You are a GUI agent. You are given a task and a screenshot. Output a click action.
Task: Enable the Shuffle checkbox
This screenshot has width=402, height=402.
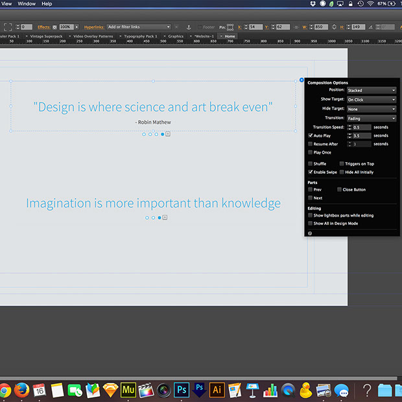310,163
